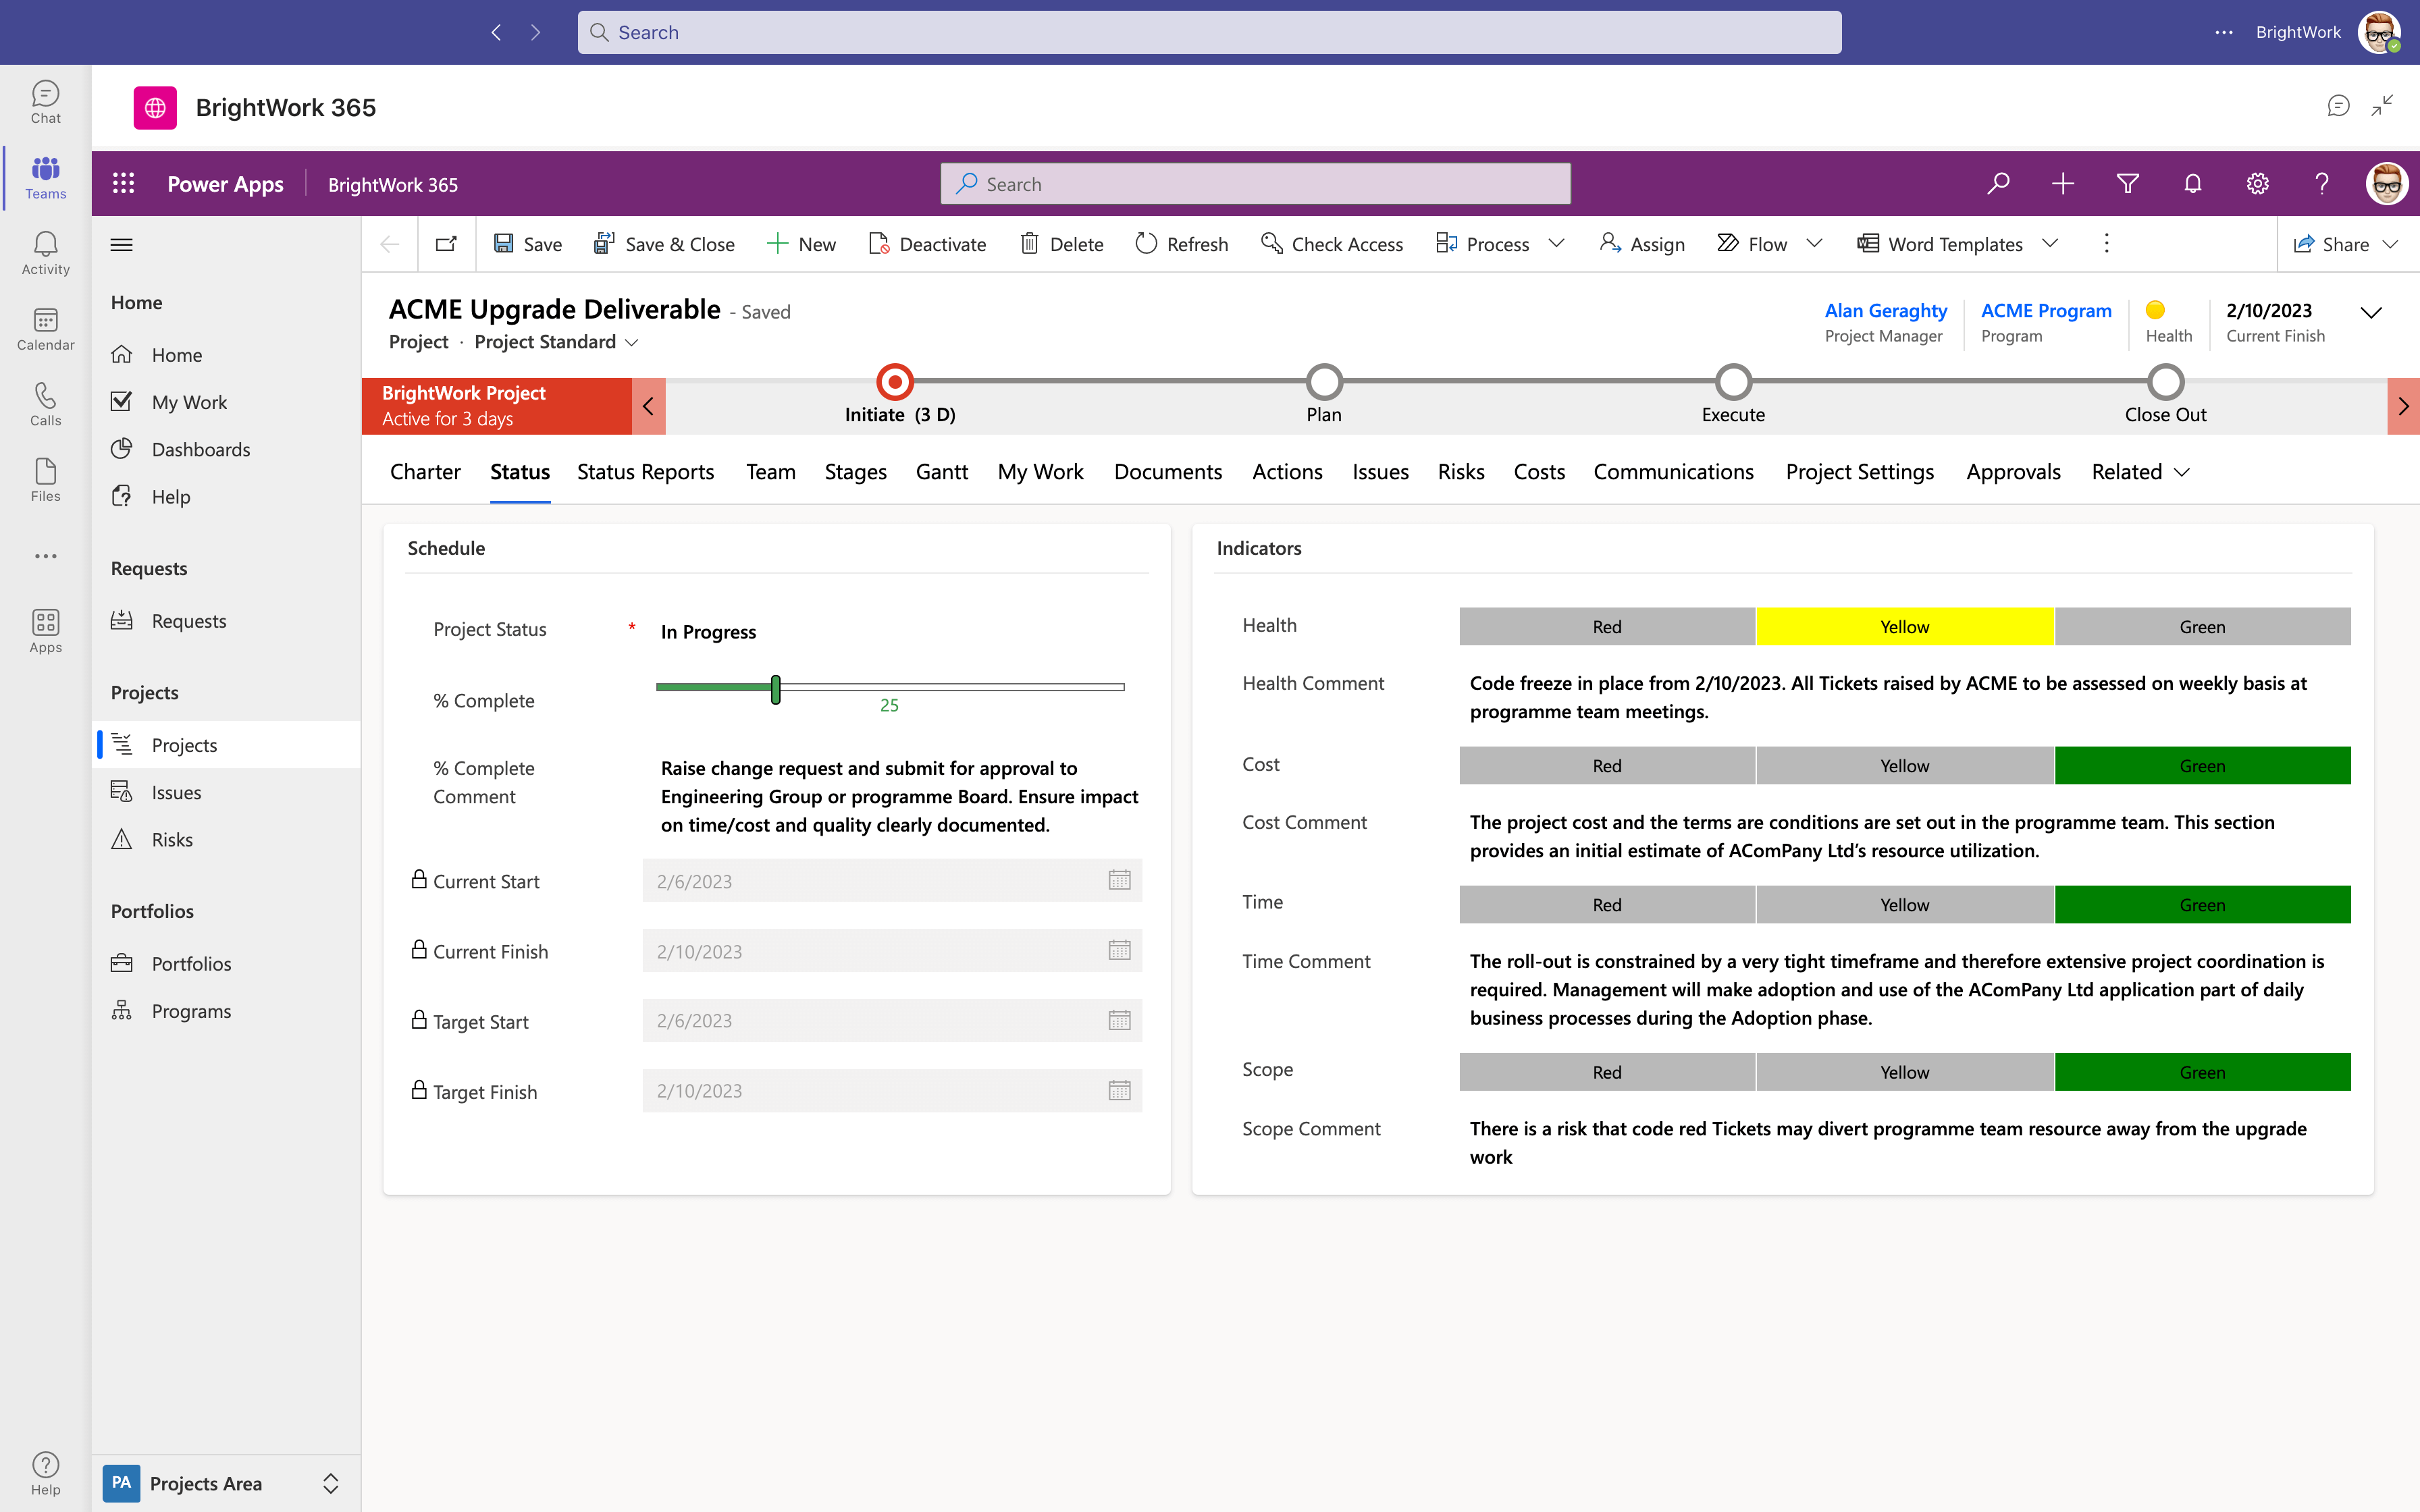Viewport: 2420px width, 1512px height.
Task: Open the ACME Program link
Action: [x=2046, y=311]
